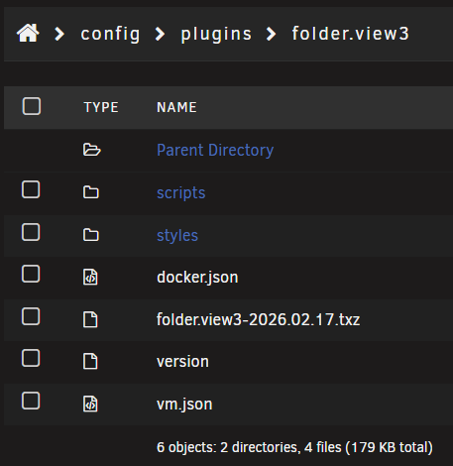
Task: Open the styles folder link
Action: [x=177, y=236]
